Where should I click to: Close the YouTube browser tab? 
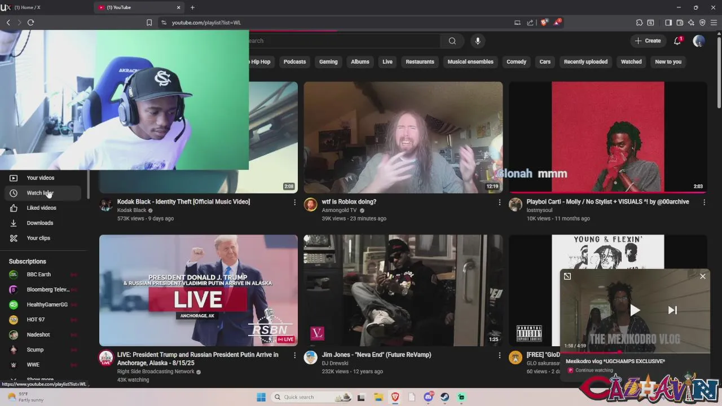tap(179, 7)
